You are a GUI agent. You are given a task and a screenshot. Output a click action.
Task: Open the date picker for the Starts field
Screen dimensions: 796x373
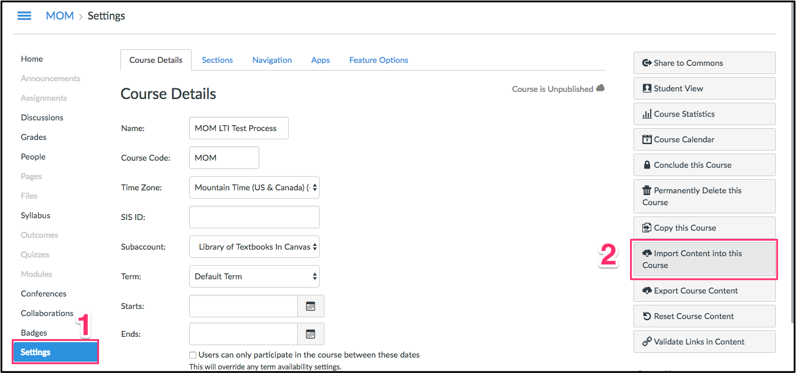[311, 306]
